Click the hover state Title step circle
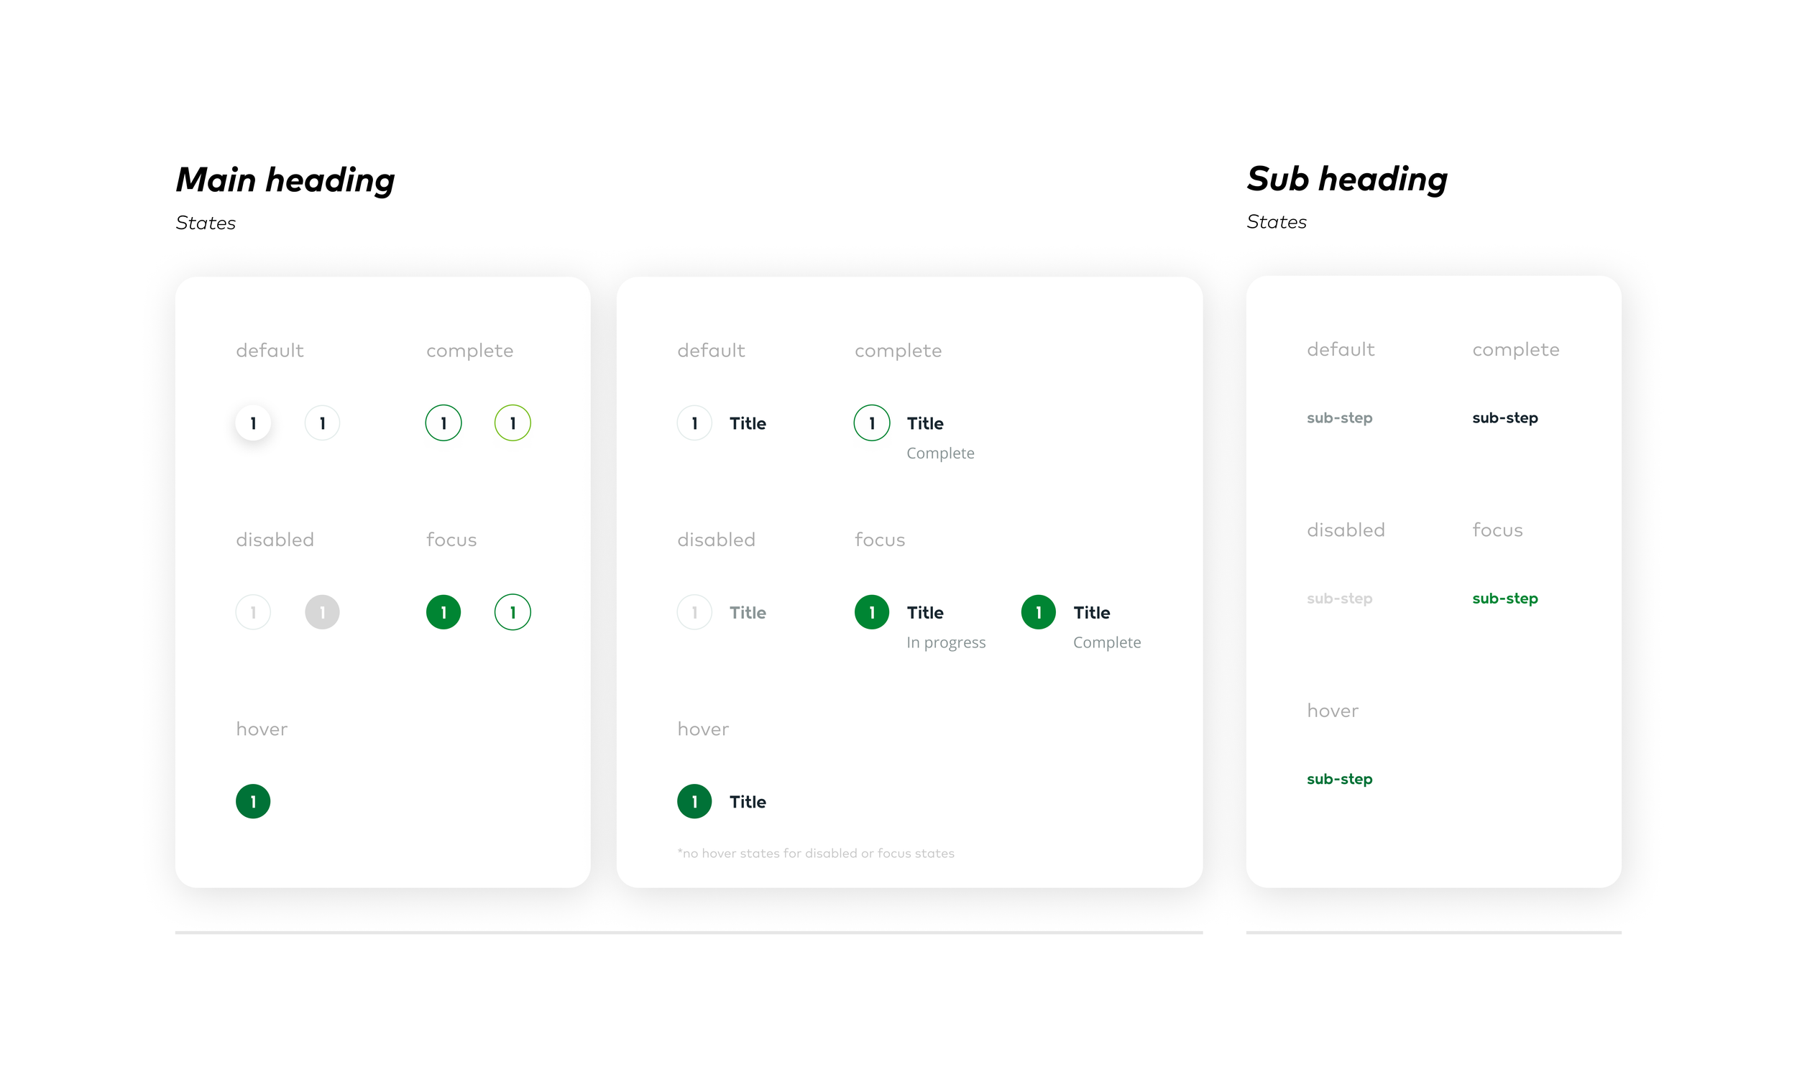 coord(695,802)
